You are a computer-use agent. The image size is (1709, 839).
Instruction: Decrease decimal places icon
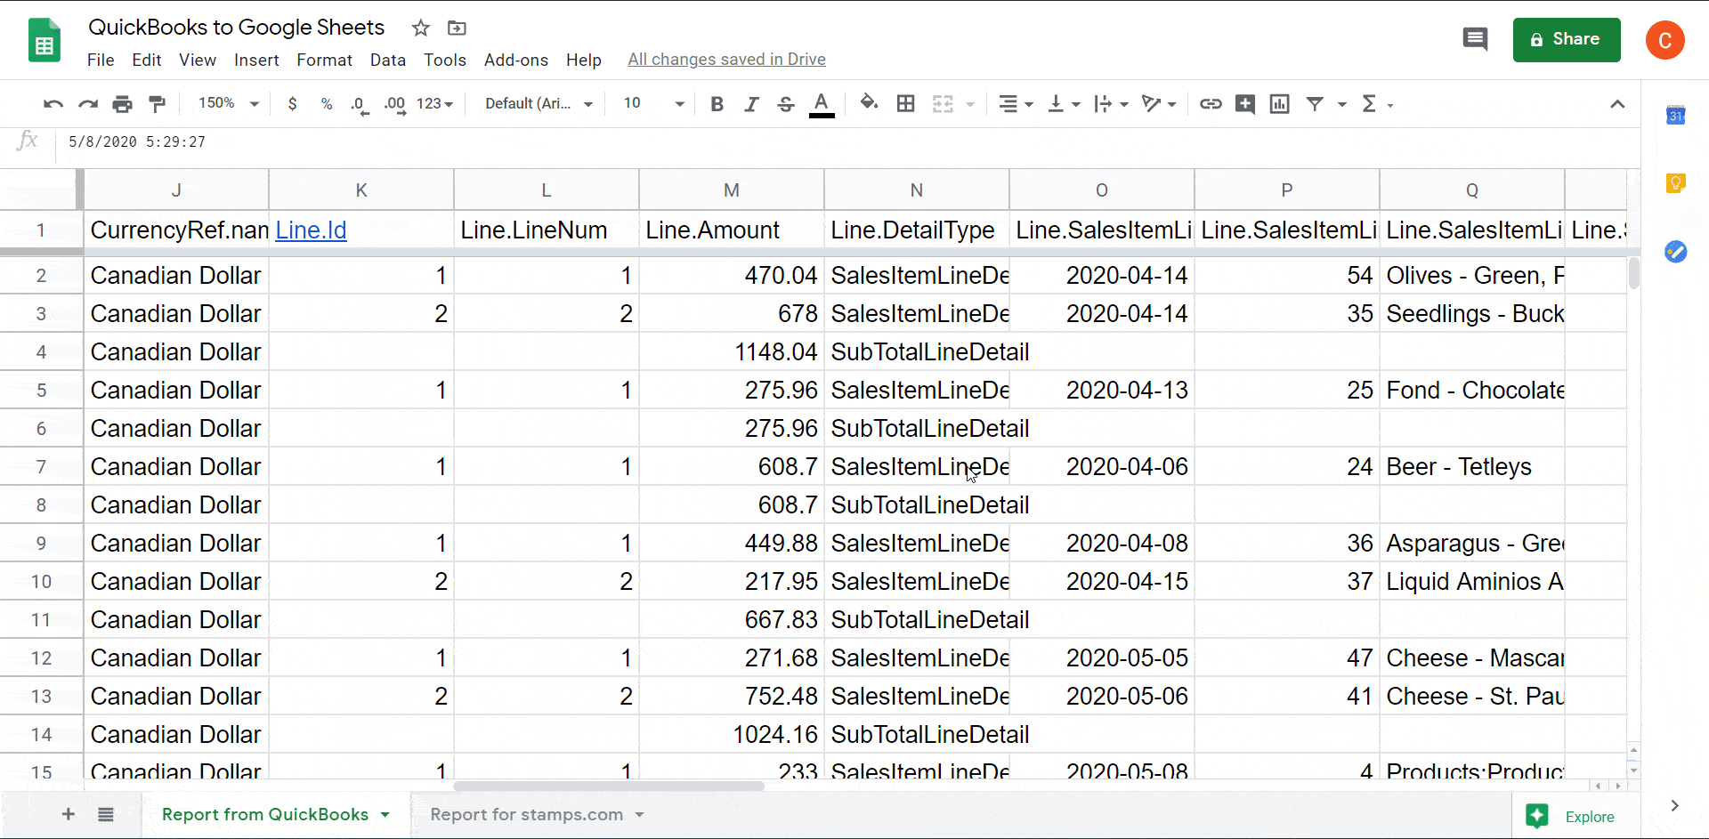tap(360, 105)
